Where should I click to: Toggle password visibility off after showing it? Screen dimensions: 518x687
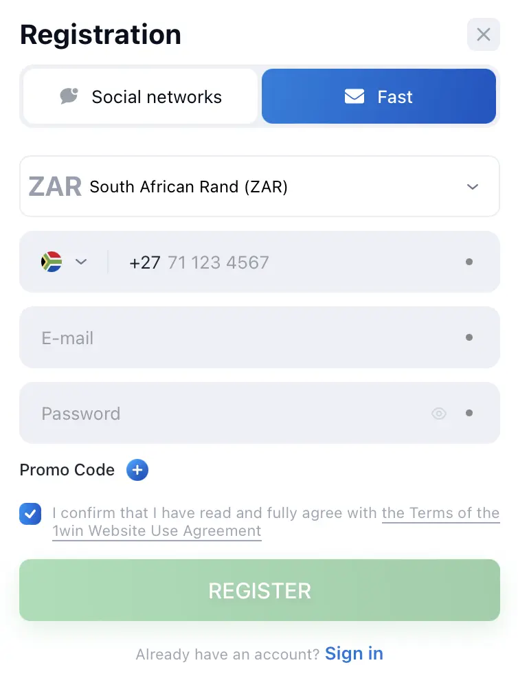439,413
